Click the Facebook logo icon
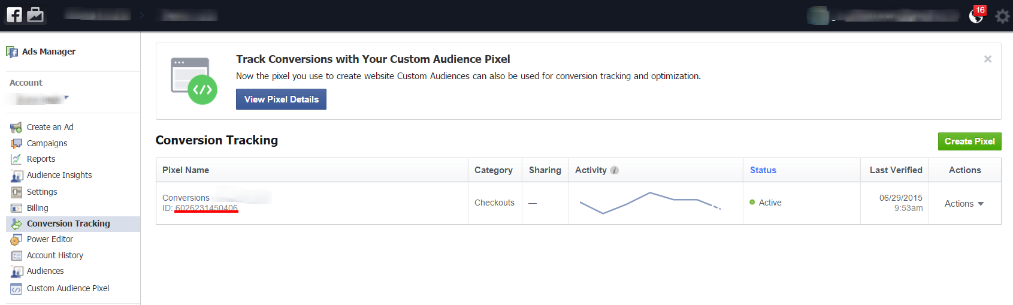1013x305 pixels. tap(14, 14)
